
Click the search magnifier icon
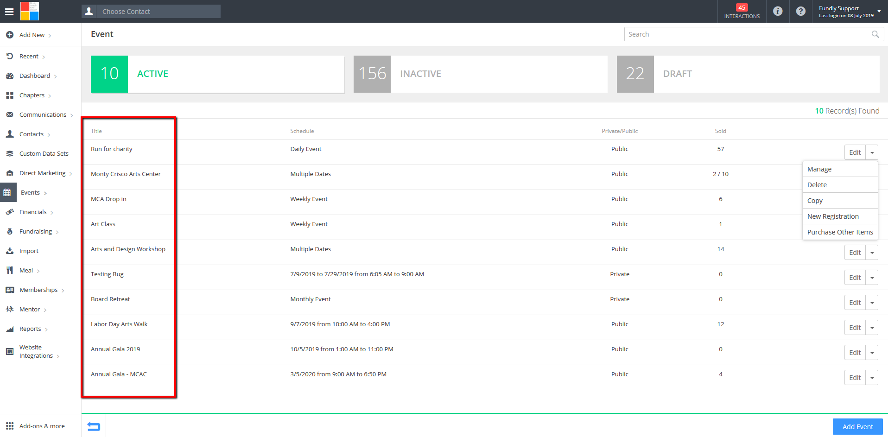click(x=875, y=34)
